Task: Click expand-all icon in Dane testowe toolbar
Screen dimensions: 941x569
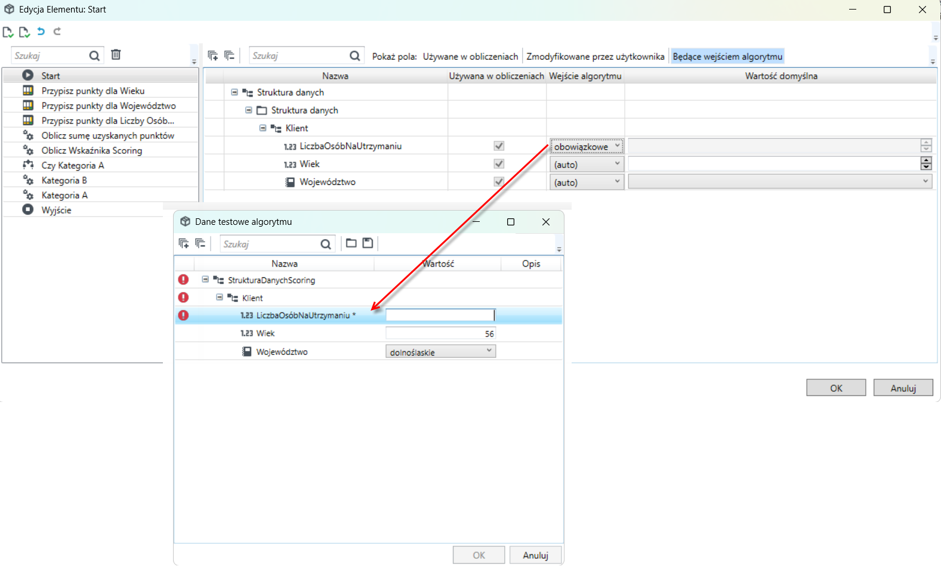Action: tap(184, 243)
